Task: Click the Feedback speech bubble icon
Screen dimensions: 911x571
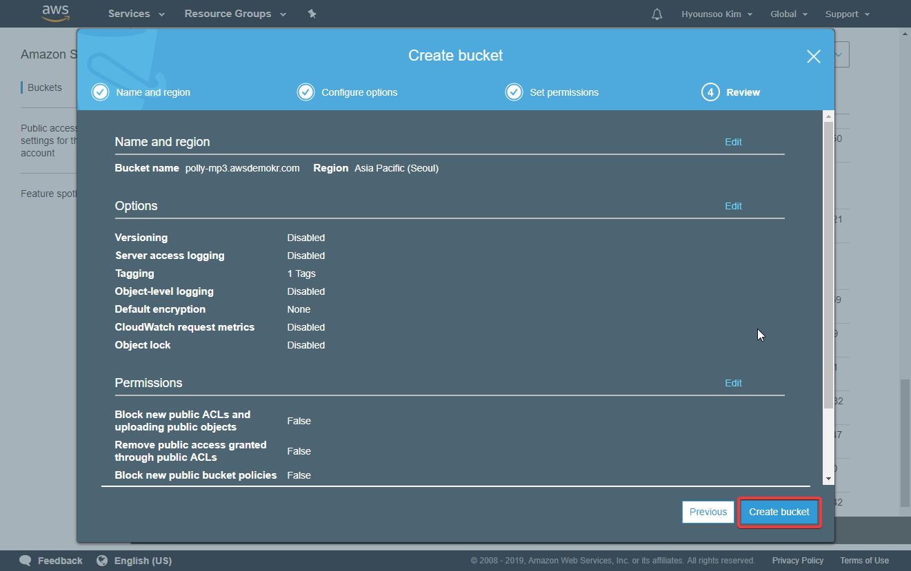Action: click(x=26, y=561)
